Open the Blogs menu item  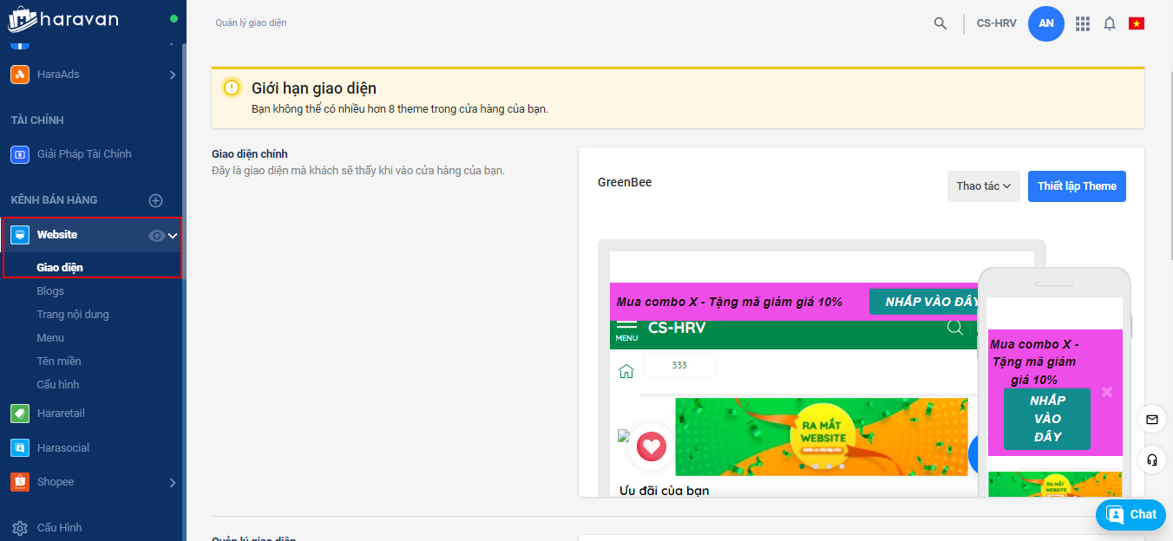pyautogui.click(x=50, y=291)
